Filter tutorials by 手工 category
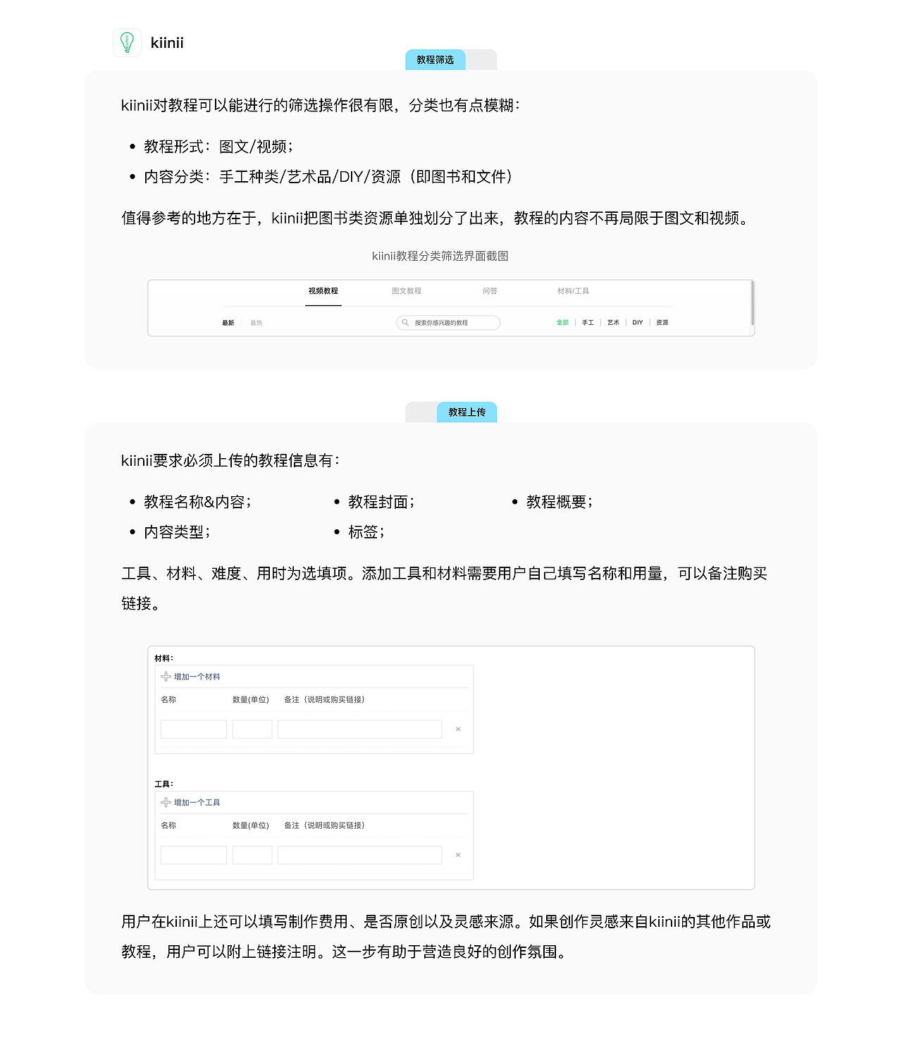 coord(587,322)
